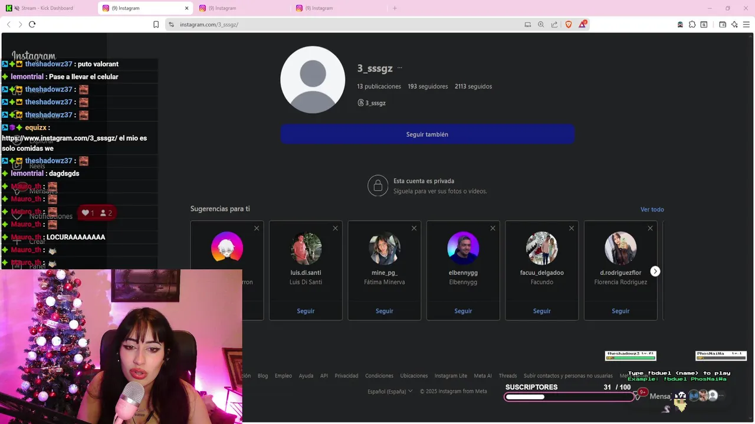755x424 pixels.
Task: Open the browser hamburger menu
Action: pos(746,24)
